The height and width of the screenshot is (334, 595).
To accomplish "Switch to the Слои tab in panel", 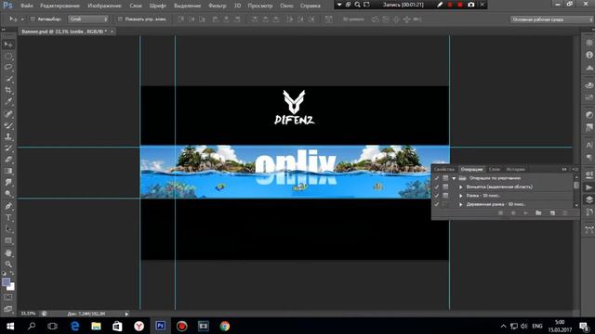I will (494, 169).
